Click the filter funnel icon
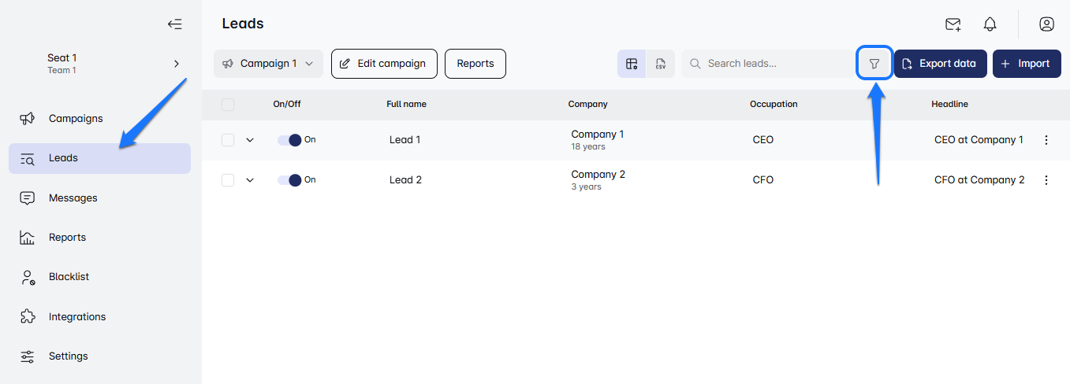Screen dimensions: 1070x384 click(x=874, y=64)
